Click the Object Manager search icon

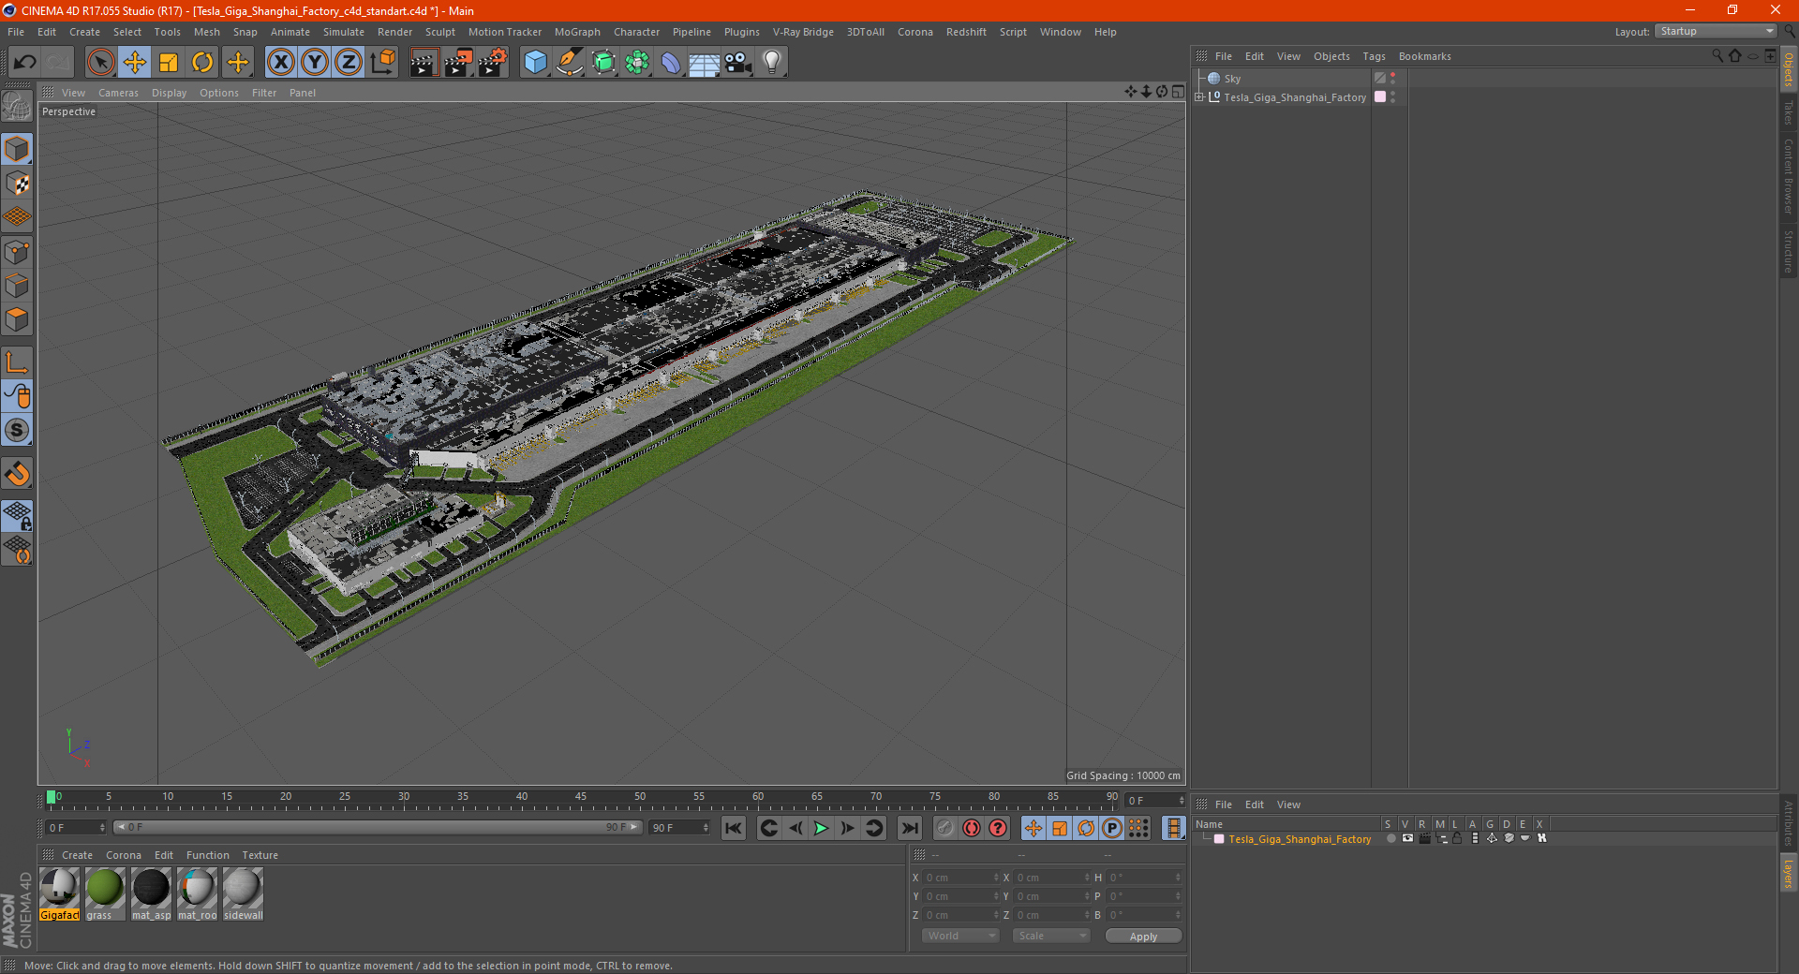[1717, 56]
